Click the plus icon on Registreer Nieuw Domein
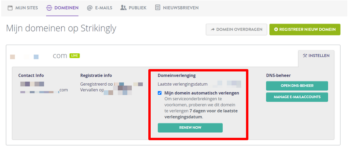Viewport: 352px width, 154px height. click(x=276, y=29)
